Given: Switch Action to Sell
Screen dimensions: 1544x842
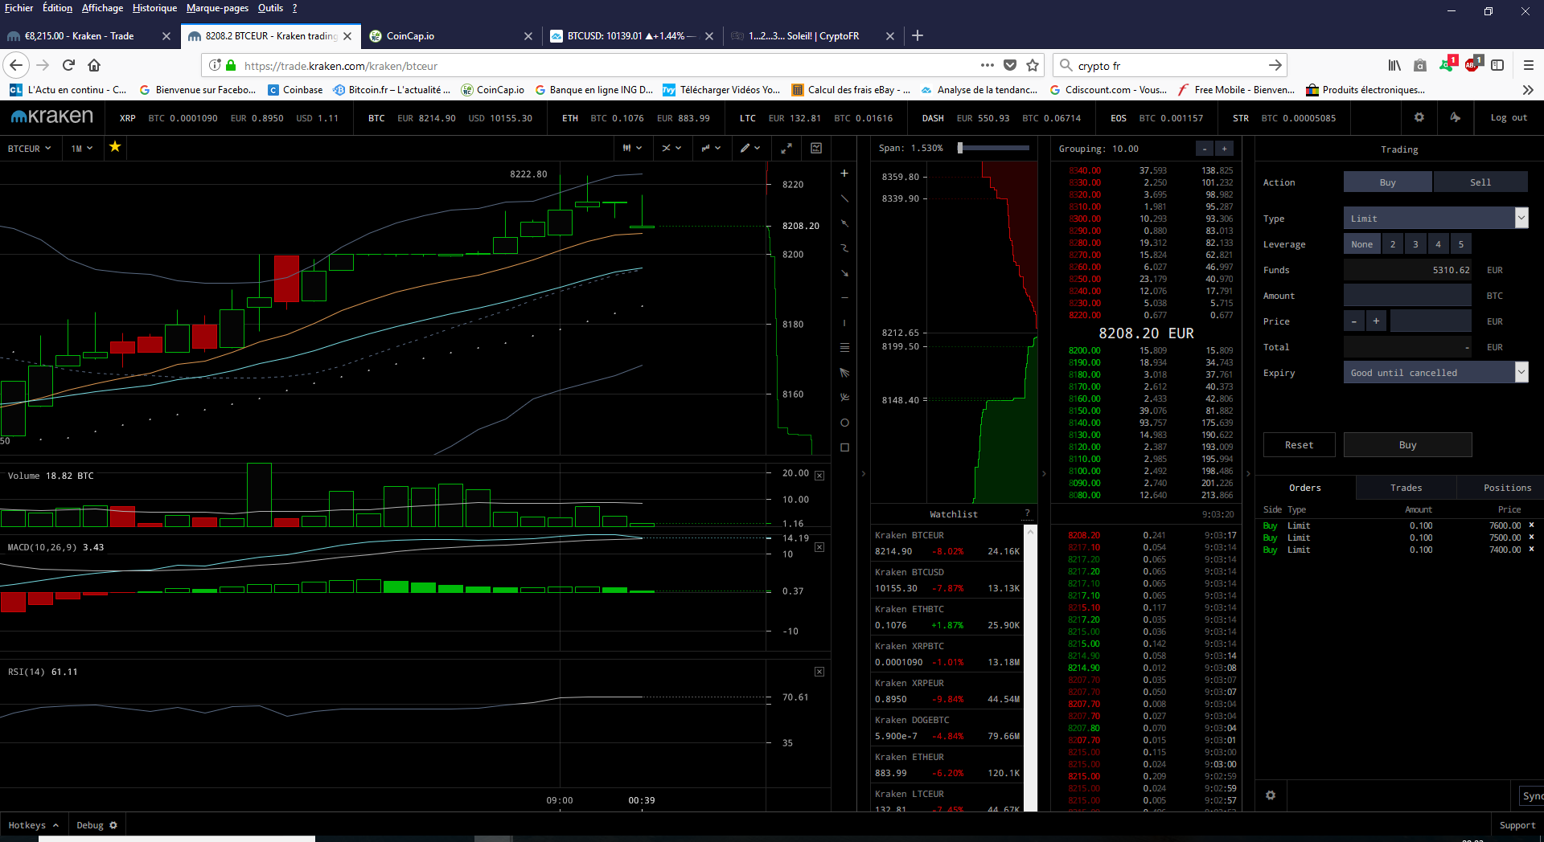Looking at the screenshot, I should [x=1480, y=182].
